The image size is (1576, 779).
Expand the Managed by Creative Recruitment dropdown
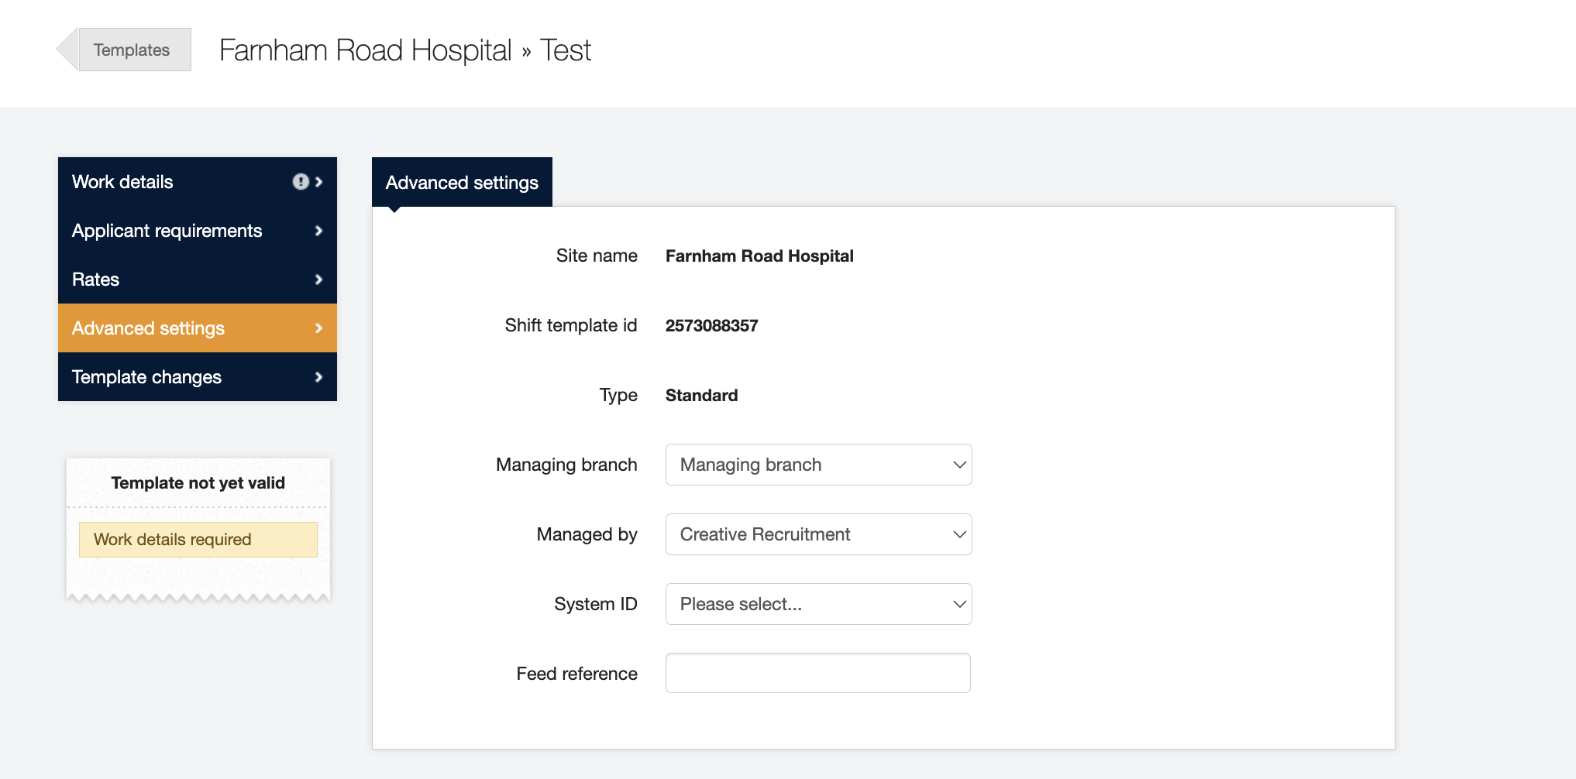point(818,534)
